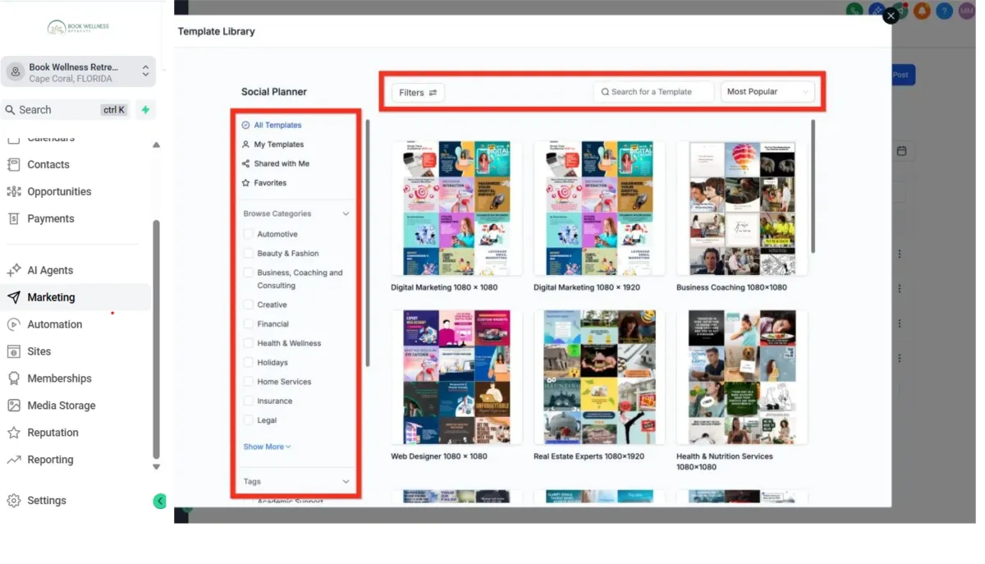The height and width of the screenshot is (564, 985).
Task: Check Business, Coaching and Consulting category
Action: [249, 273]
